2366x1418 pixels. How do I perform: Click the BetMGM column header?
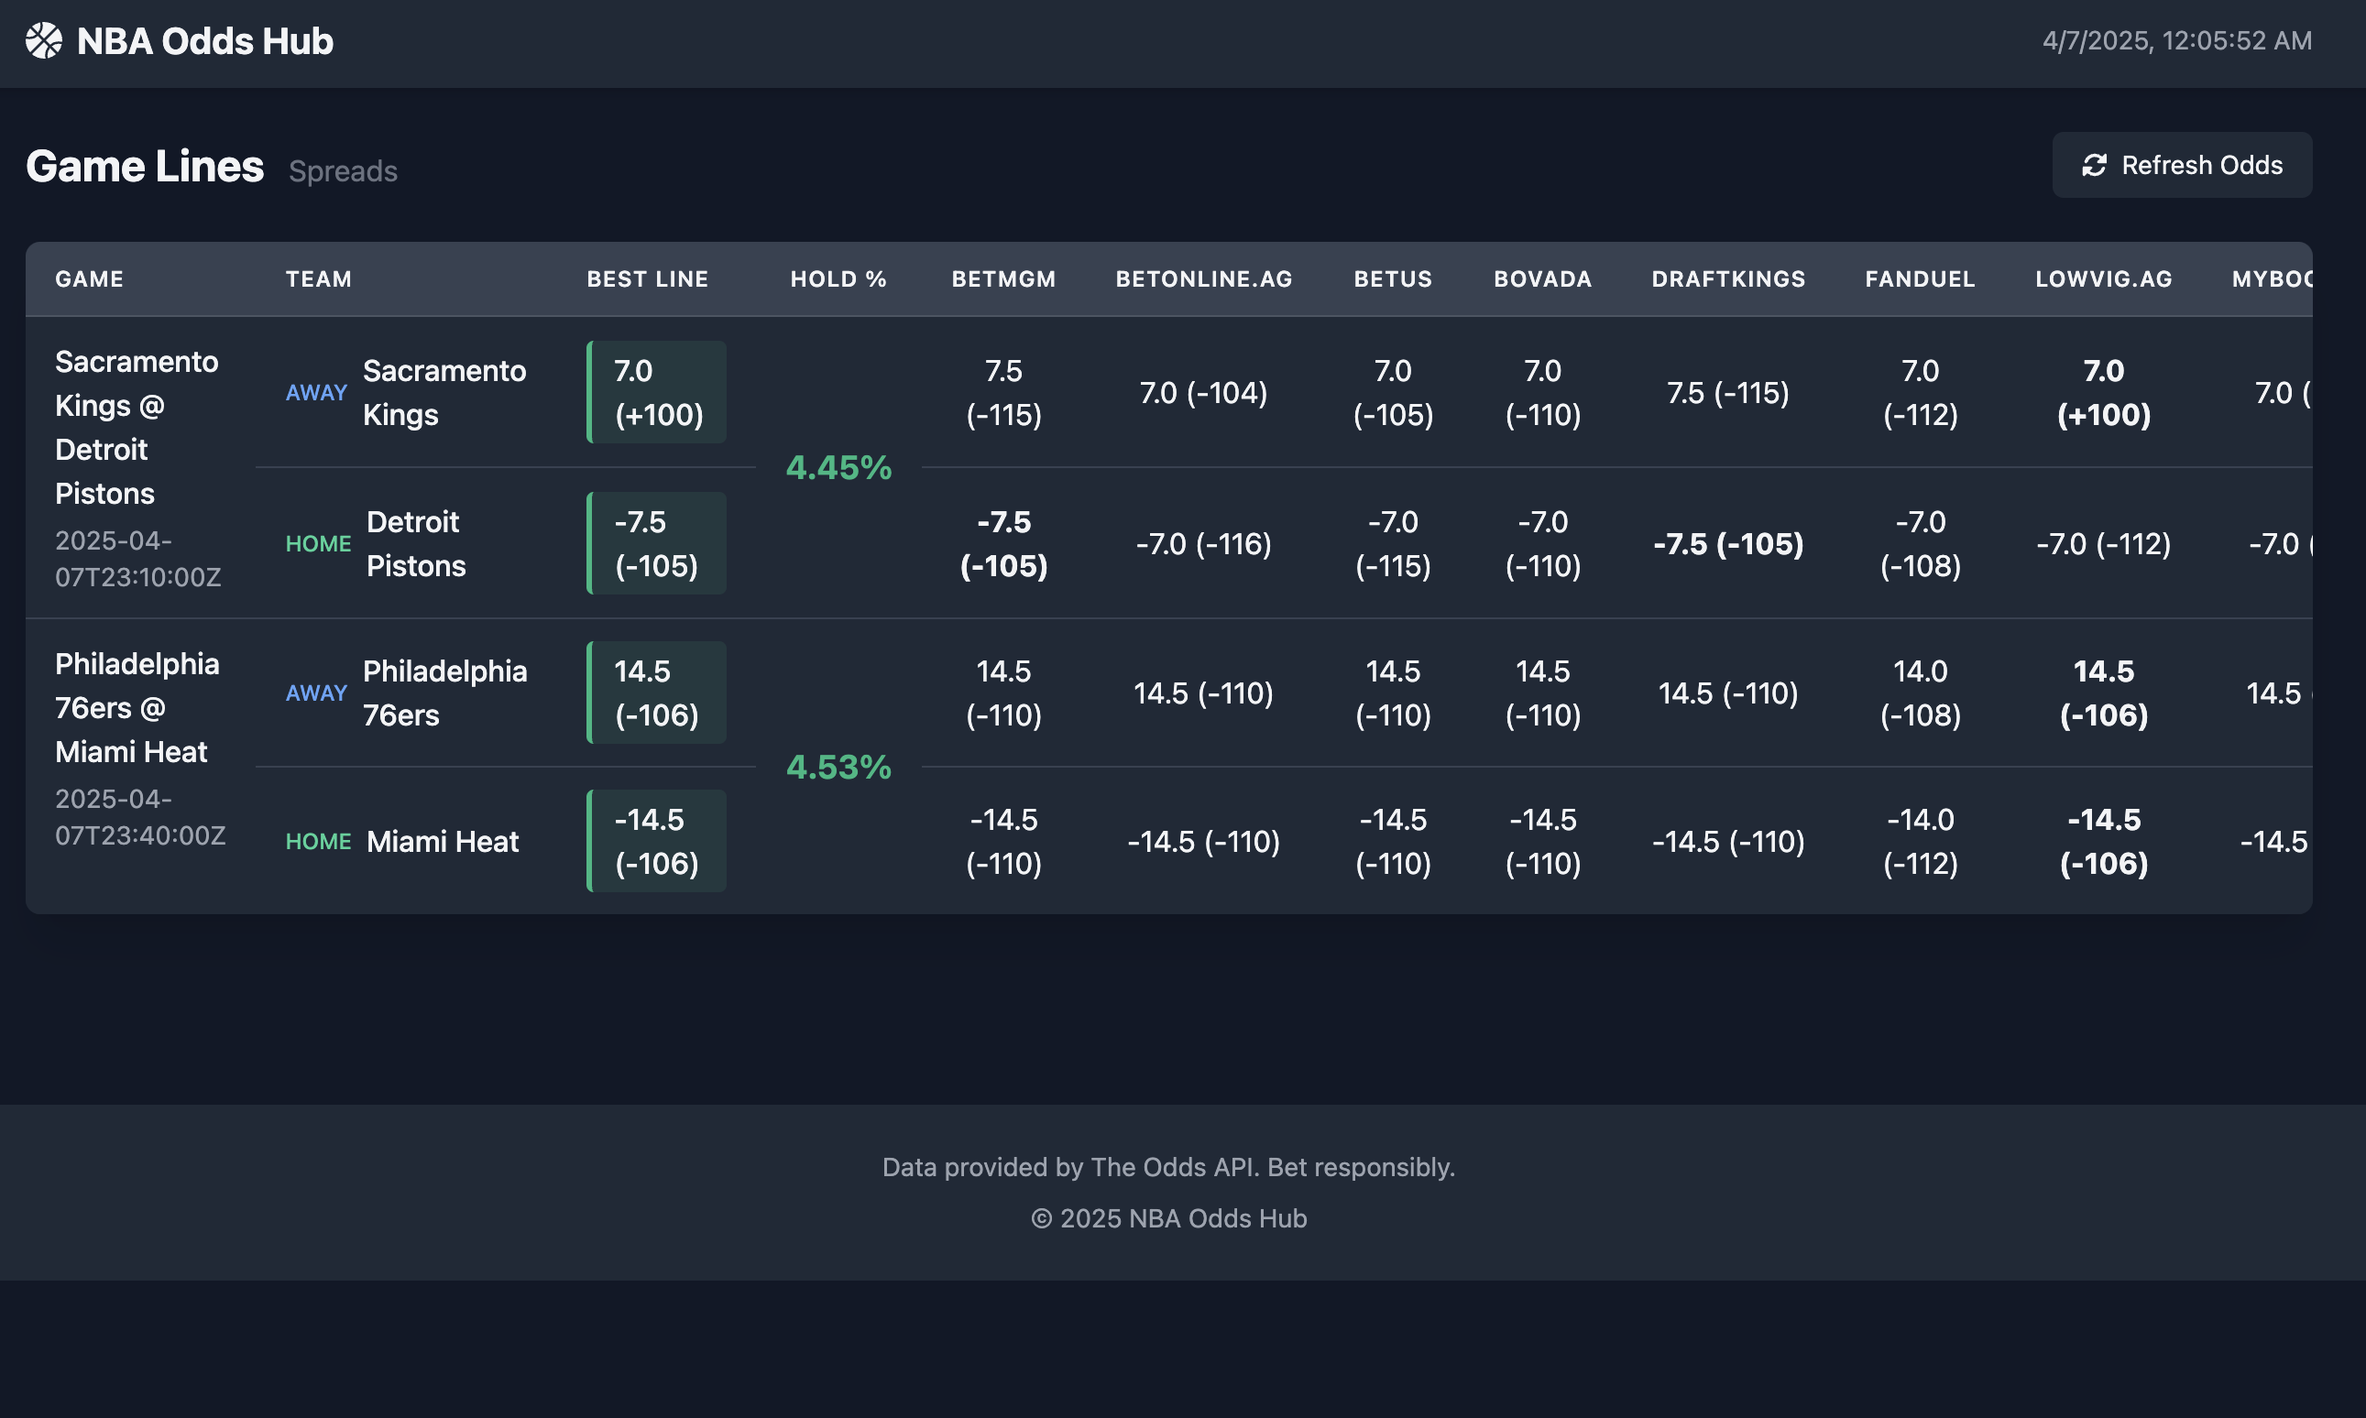[x=1003, y=279]
